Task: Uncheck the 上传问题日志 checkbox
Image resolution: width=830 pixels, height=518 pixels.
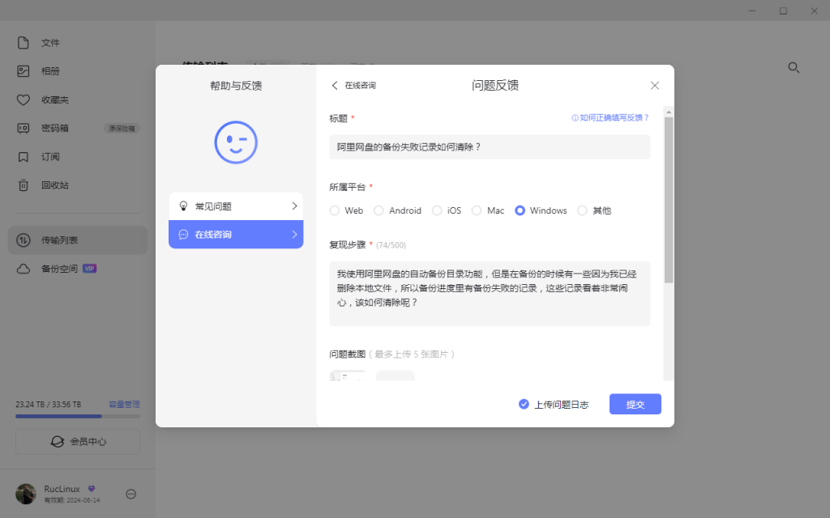Action: (x=524, y=404)
